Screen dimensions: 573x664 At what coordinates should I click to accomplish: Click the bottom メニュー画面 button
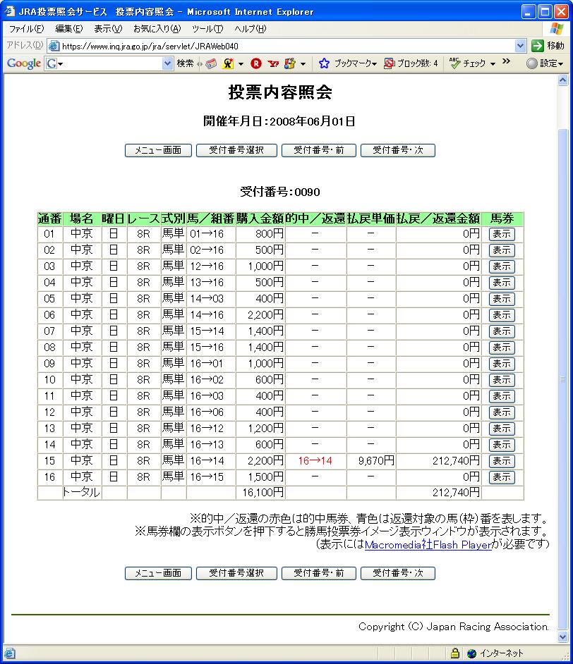pos(158,573)
